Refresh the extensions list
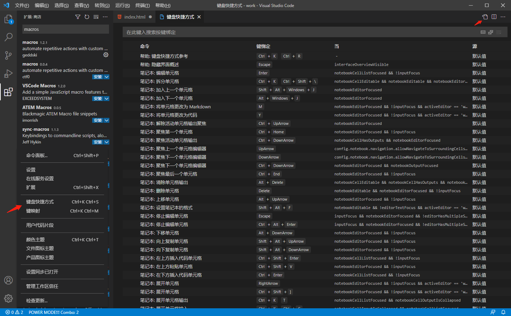 [x=87, y=17]
